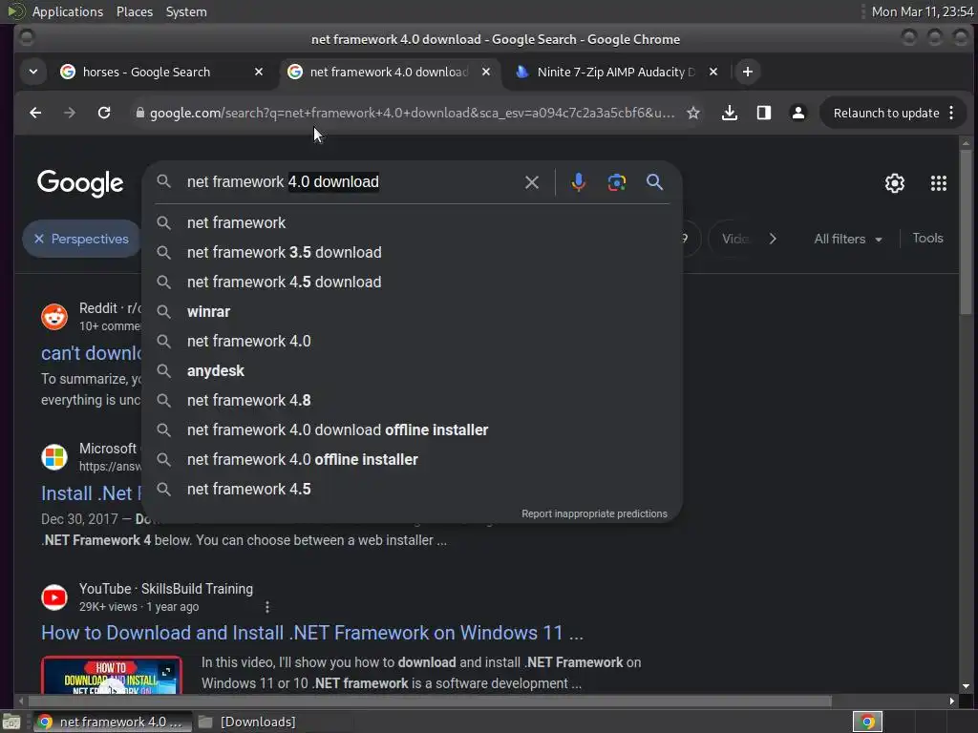The image size is (978, 733).
Task: Bookmark this page with star icon
Action: tap(693, 113)
